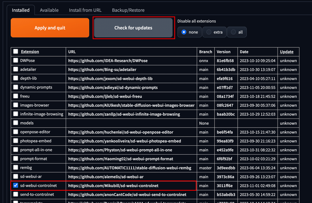This screenshot has width=312, height=203.
Task: Open the jexom/sd-webui-depth-lib link
Action: pos(110,79)
